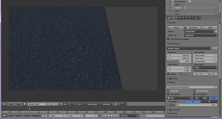Disable the File Extensions checkbox
Screen dimensions: 222x119
click(194, 91)
